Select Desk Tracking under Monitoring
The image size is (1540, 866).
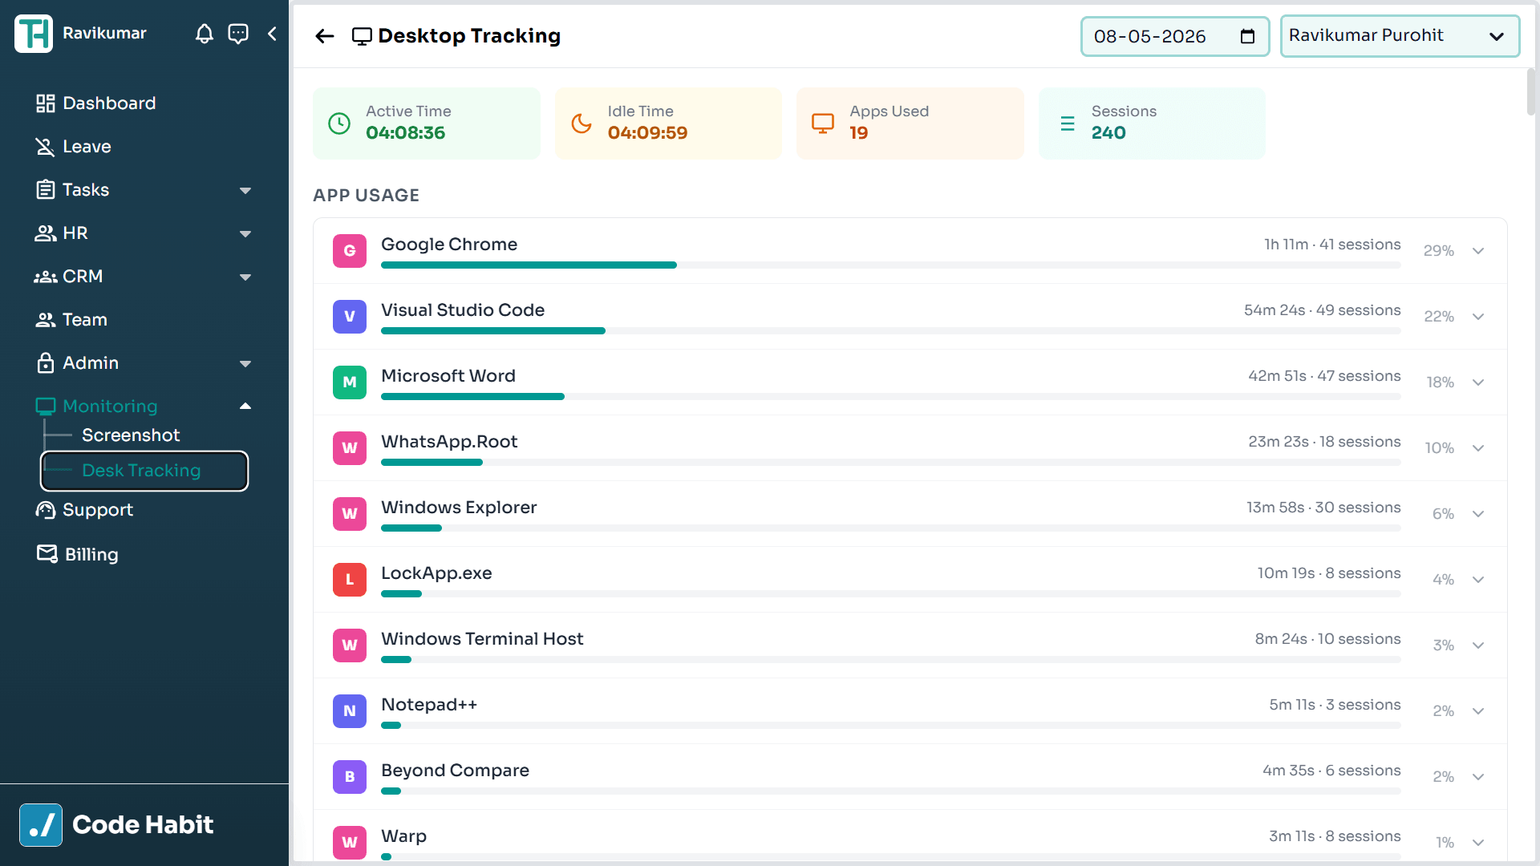(x=144, y=471)
